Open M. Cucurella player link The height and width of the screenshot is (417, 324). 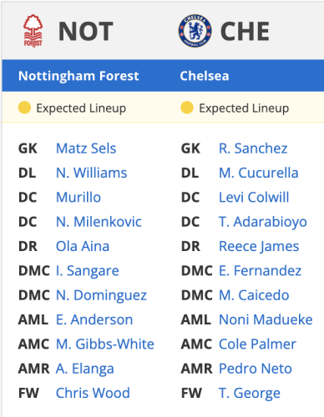click(x=259, y=173)
